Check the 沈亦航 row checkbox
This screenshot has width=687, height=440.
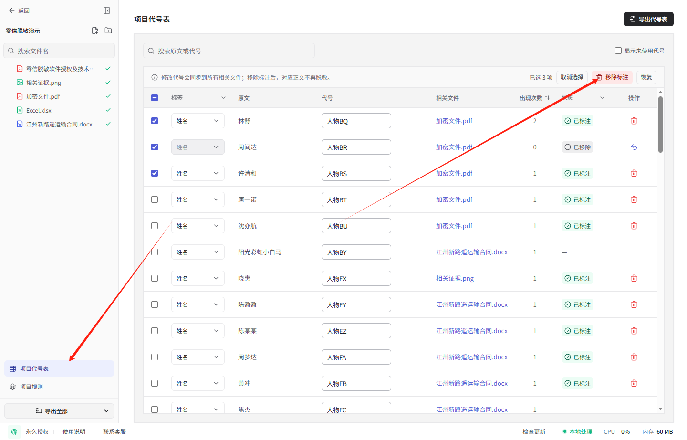tap(155, 226)
